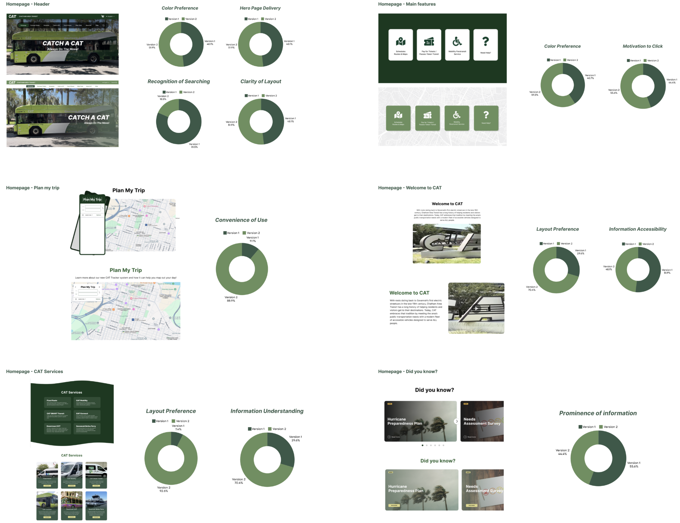Image resolution: width=680 pixels, height=523 pixels.
Task: Open the English language dropdown in dark header mockup
Action: click(x=110, y=16)
